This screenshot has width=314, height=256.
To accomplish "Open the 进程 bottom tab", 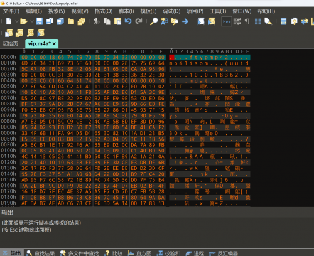I will 195,253.
